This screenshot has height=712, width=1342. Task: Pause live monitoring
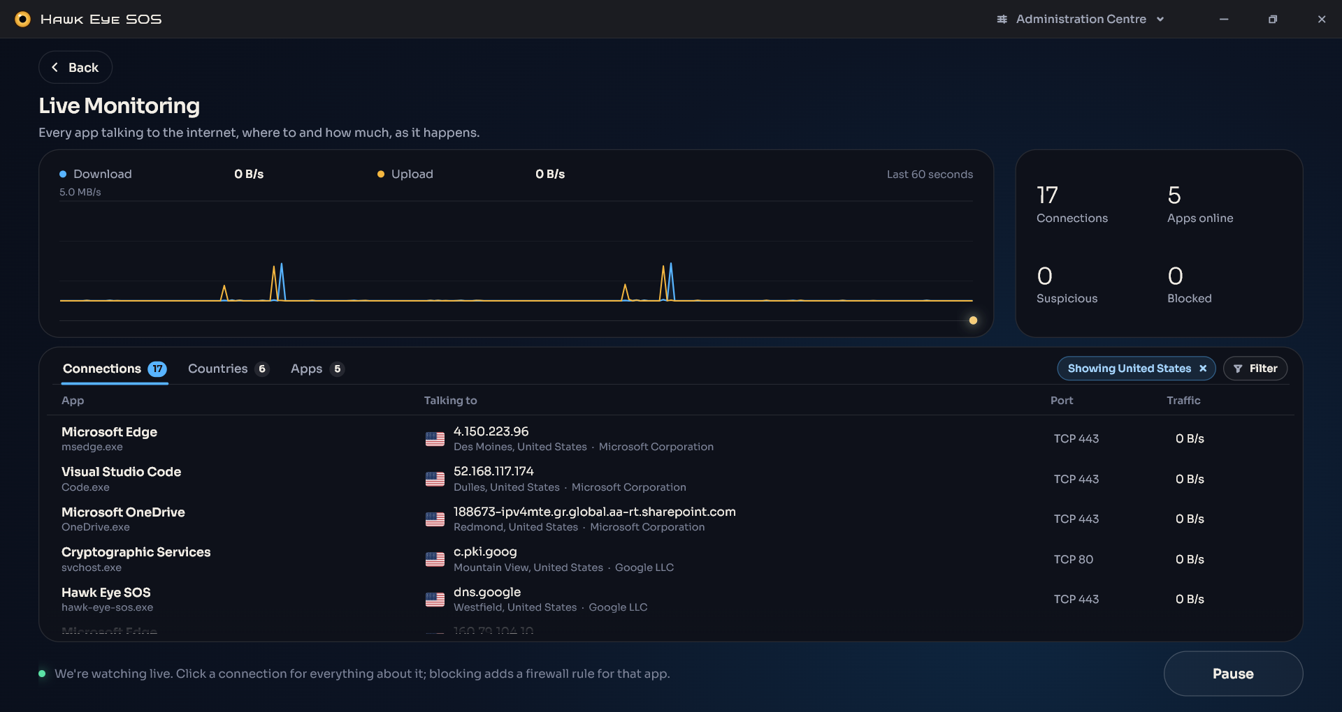[1233, 674]
